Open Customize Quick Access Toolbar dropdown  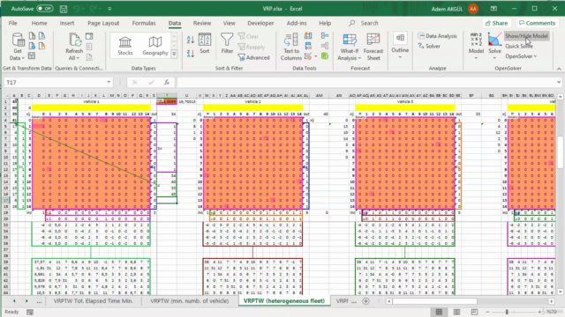109,9
